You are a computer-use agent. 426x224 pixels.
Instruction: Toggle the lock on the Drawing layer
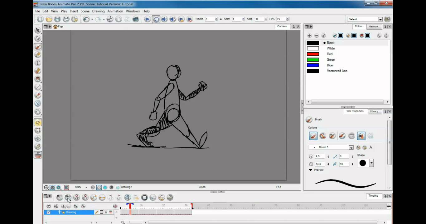[106, 212]
